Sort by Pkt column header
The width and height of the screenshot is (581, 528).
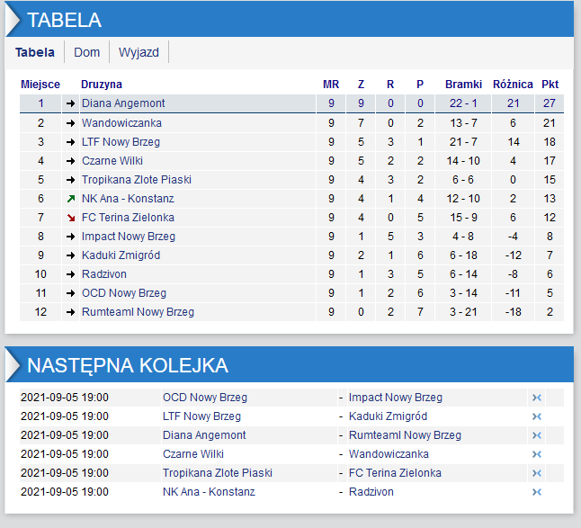click(x=550, y=85)
